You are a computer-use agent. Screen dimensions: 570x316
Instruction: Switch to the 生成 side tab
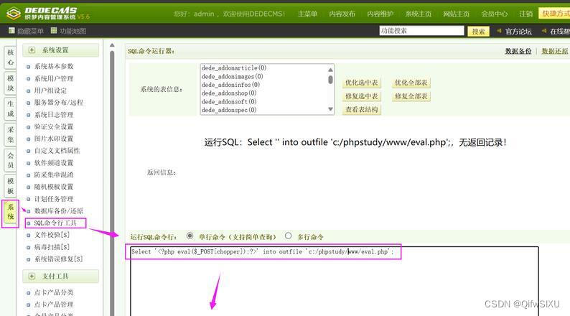pos(10,108)
